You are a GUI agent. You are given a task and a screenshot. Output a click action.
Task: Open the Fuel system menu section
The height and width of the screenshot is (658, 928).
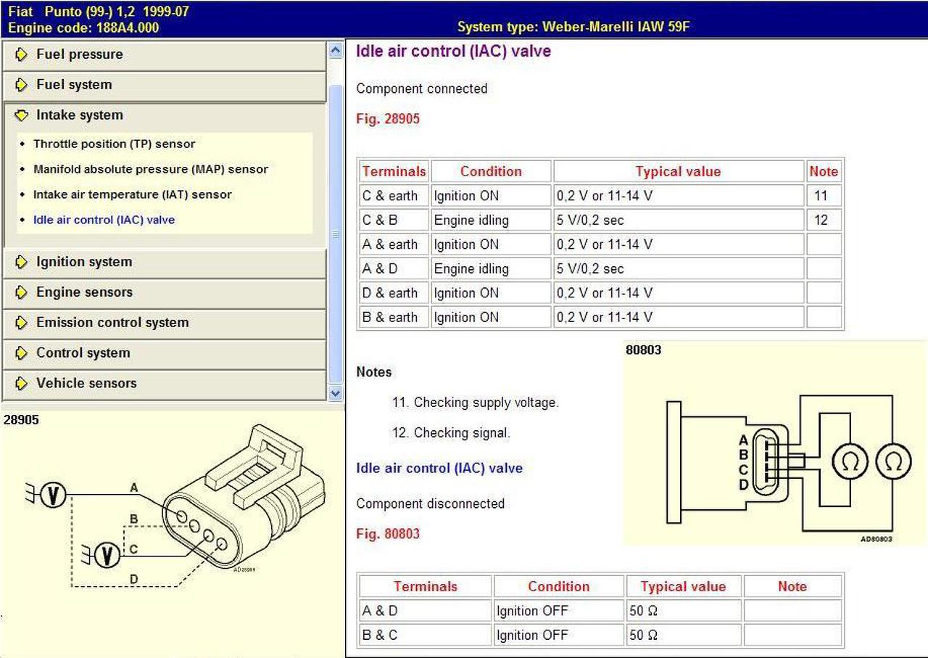165,85
